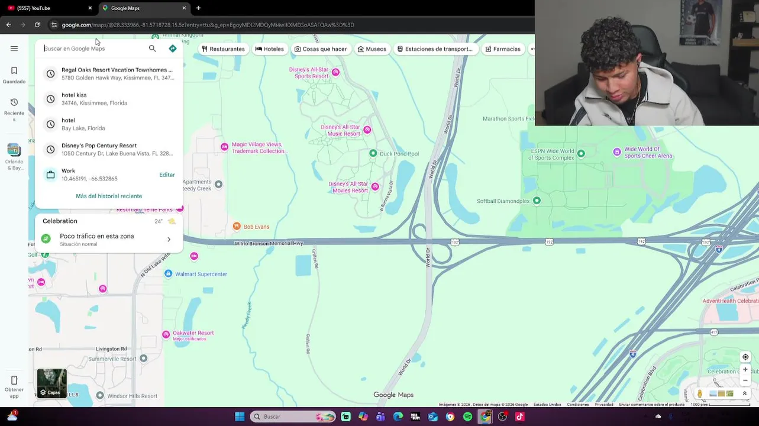Click the Street View pegman icon
759x426 pixels.
700,393
